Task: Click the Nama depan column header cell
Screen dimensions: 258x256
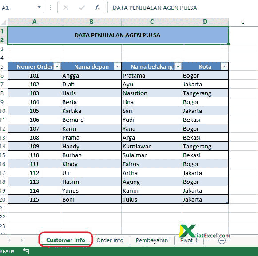Action: click(x=91, y=66)
